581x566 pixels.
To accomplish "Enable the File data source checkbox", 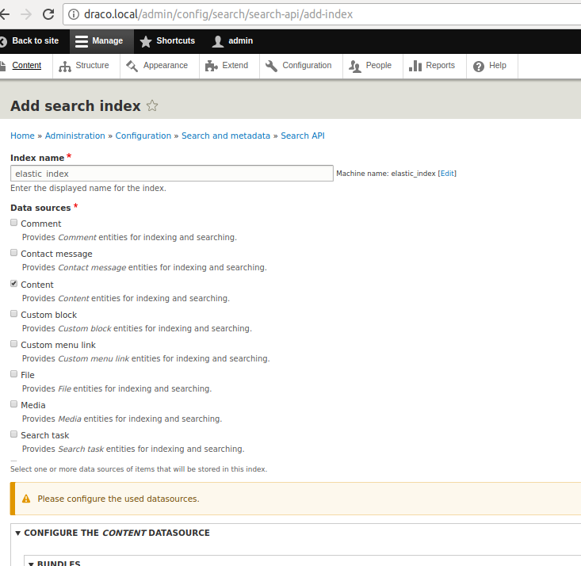I will (x=14, y=373).
